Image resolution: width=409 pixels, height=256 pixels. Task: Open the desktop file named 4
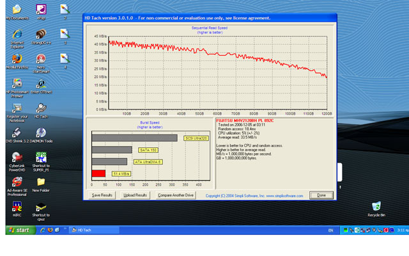[x=65, y=61]
